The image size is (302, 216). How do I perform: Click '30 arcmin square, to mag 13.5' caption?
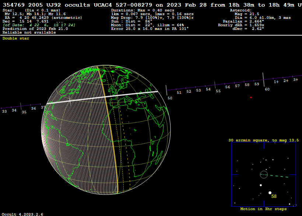pyautogui.click(x=263, y=140)
